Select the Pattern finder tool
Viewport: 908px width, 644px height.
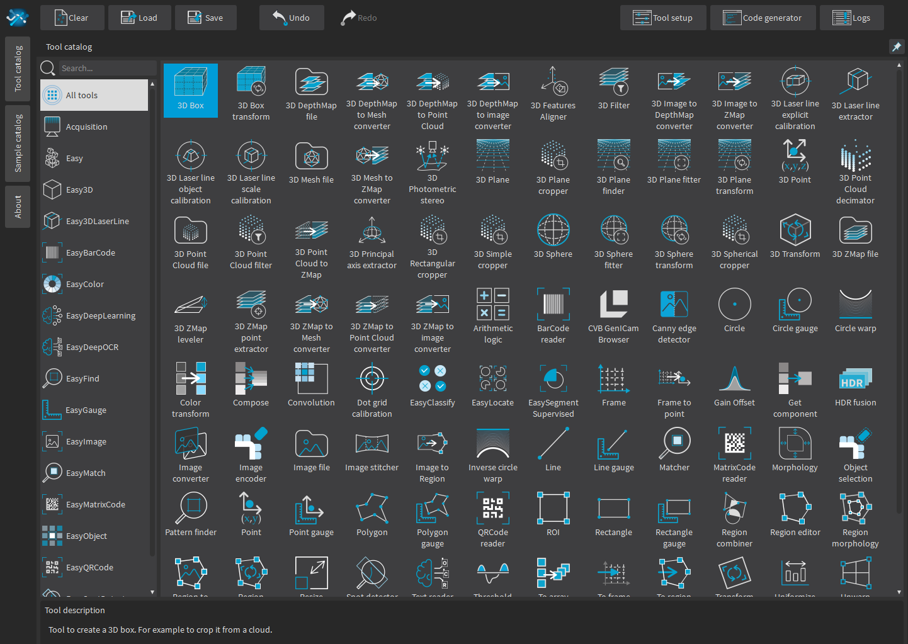(191, 509)
